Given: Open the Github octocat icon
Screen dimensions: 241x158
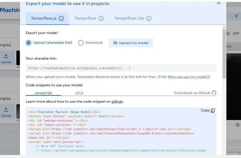Looking at the screenshot, I should coord(214,92).
